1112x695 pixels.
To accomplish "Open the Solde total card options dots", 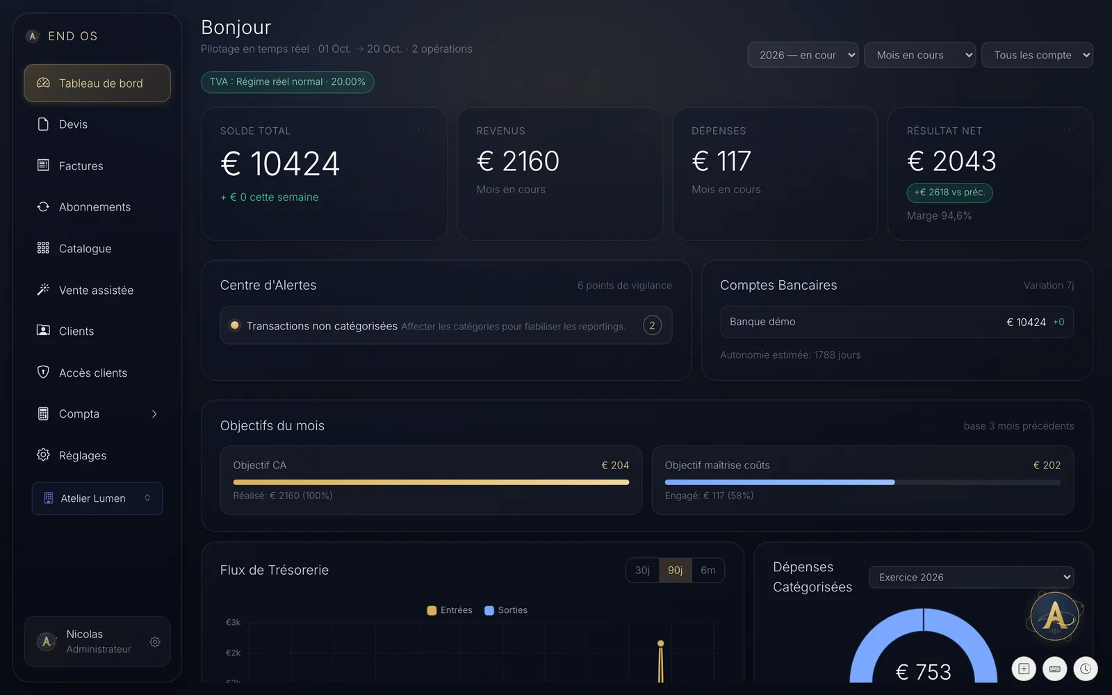I will (423, 130).
